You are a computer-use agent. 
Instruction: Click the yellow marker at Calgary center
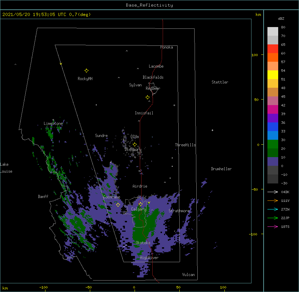coord(140,204)
